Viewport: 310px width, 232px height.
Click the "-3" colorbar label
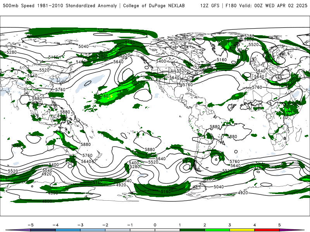(x=80, y=225)
